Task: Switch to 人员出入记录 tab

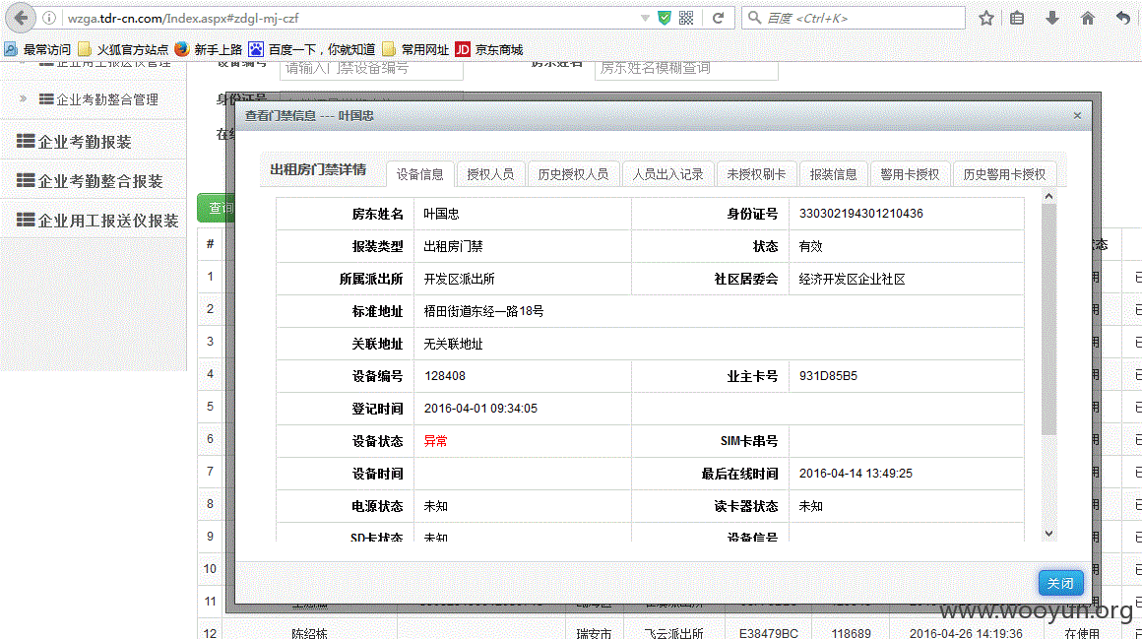Action: (667, 174)
